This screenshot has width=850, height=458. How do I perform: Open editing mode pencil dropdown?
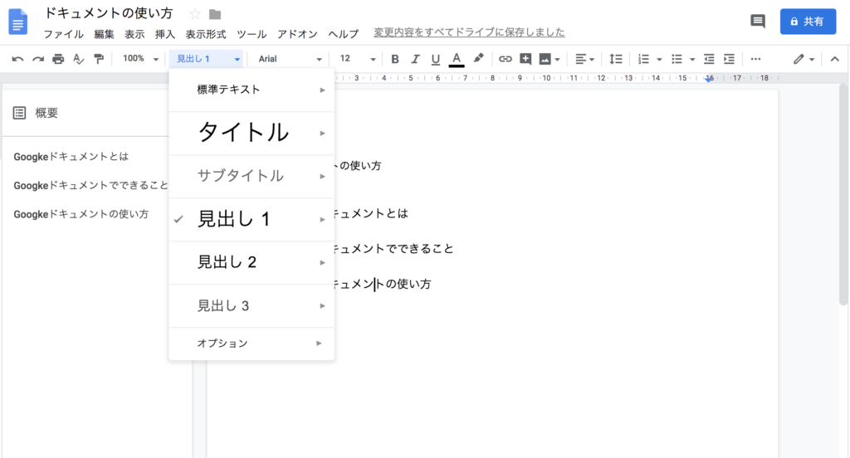pyautogui.click(x=804, y=59)
